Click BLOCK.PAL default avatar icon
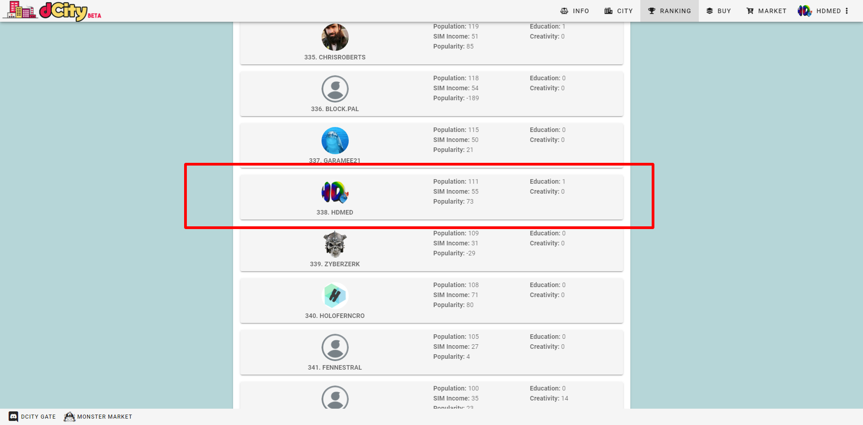 point(335,89)
